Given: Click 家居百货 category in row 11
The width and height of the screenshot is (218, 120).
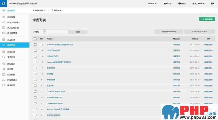Looking at the screenshot, I should tap(177, 68).
